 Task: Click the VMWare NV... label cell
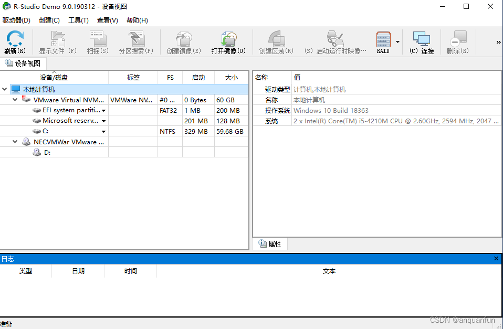(x=133, y=100)
